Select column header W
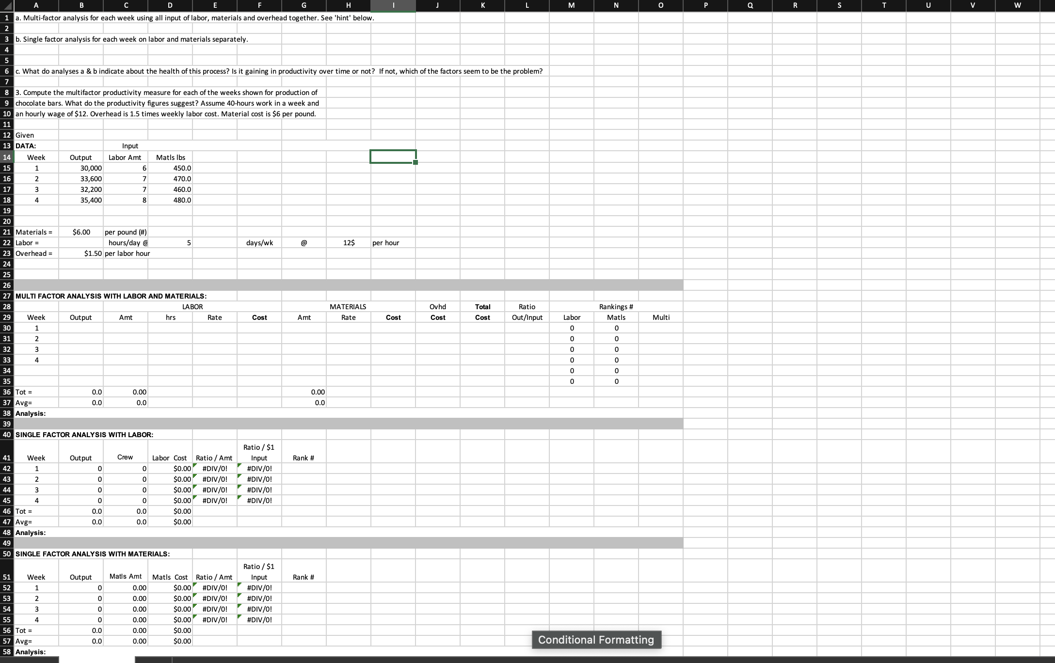The width and height of the screenshot is (1055, 663). pos(1017,5)
